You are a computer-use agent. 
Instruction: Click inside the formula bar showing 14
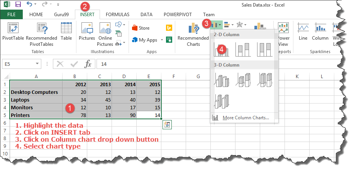point(193,64)
